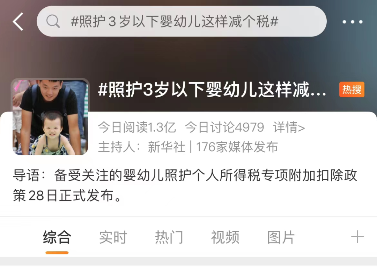
Task: Open host 新华社 profile link
Action: (x=167, y=147)
